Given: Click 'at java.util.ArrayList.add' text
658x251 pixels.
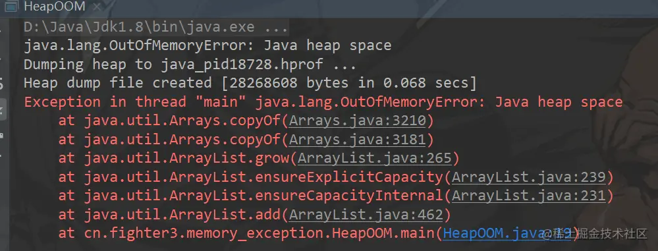Looking at the screenshot, I should point(169,215).
